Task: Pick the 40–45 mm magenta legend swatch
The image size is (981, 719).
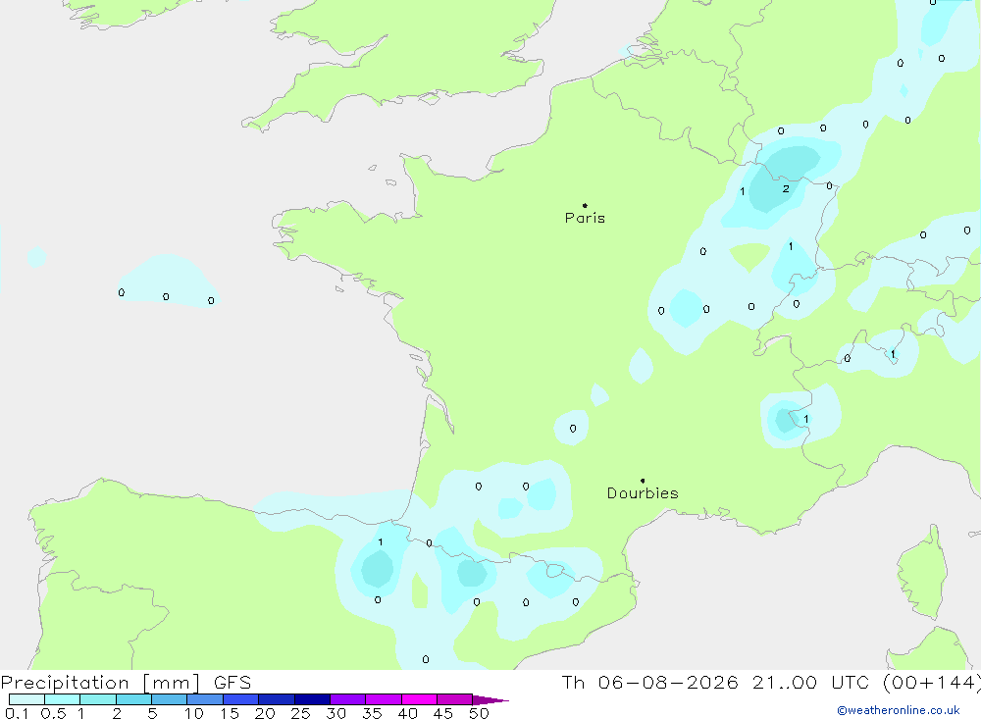Action: tap(419, 699)
